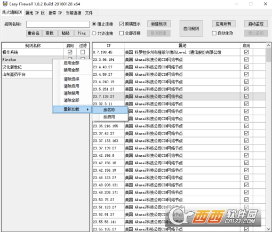The height and width of the screenshot is (232, 272).
Task: Choose 禁用全部 from the context menu
Action: (71, 70)
